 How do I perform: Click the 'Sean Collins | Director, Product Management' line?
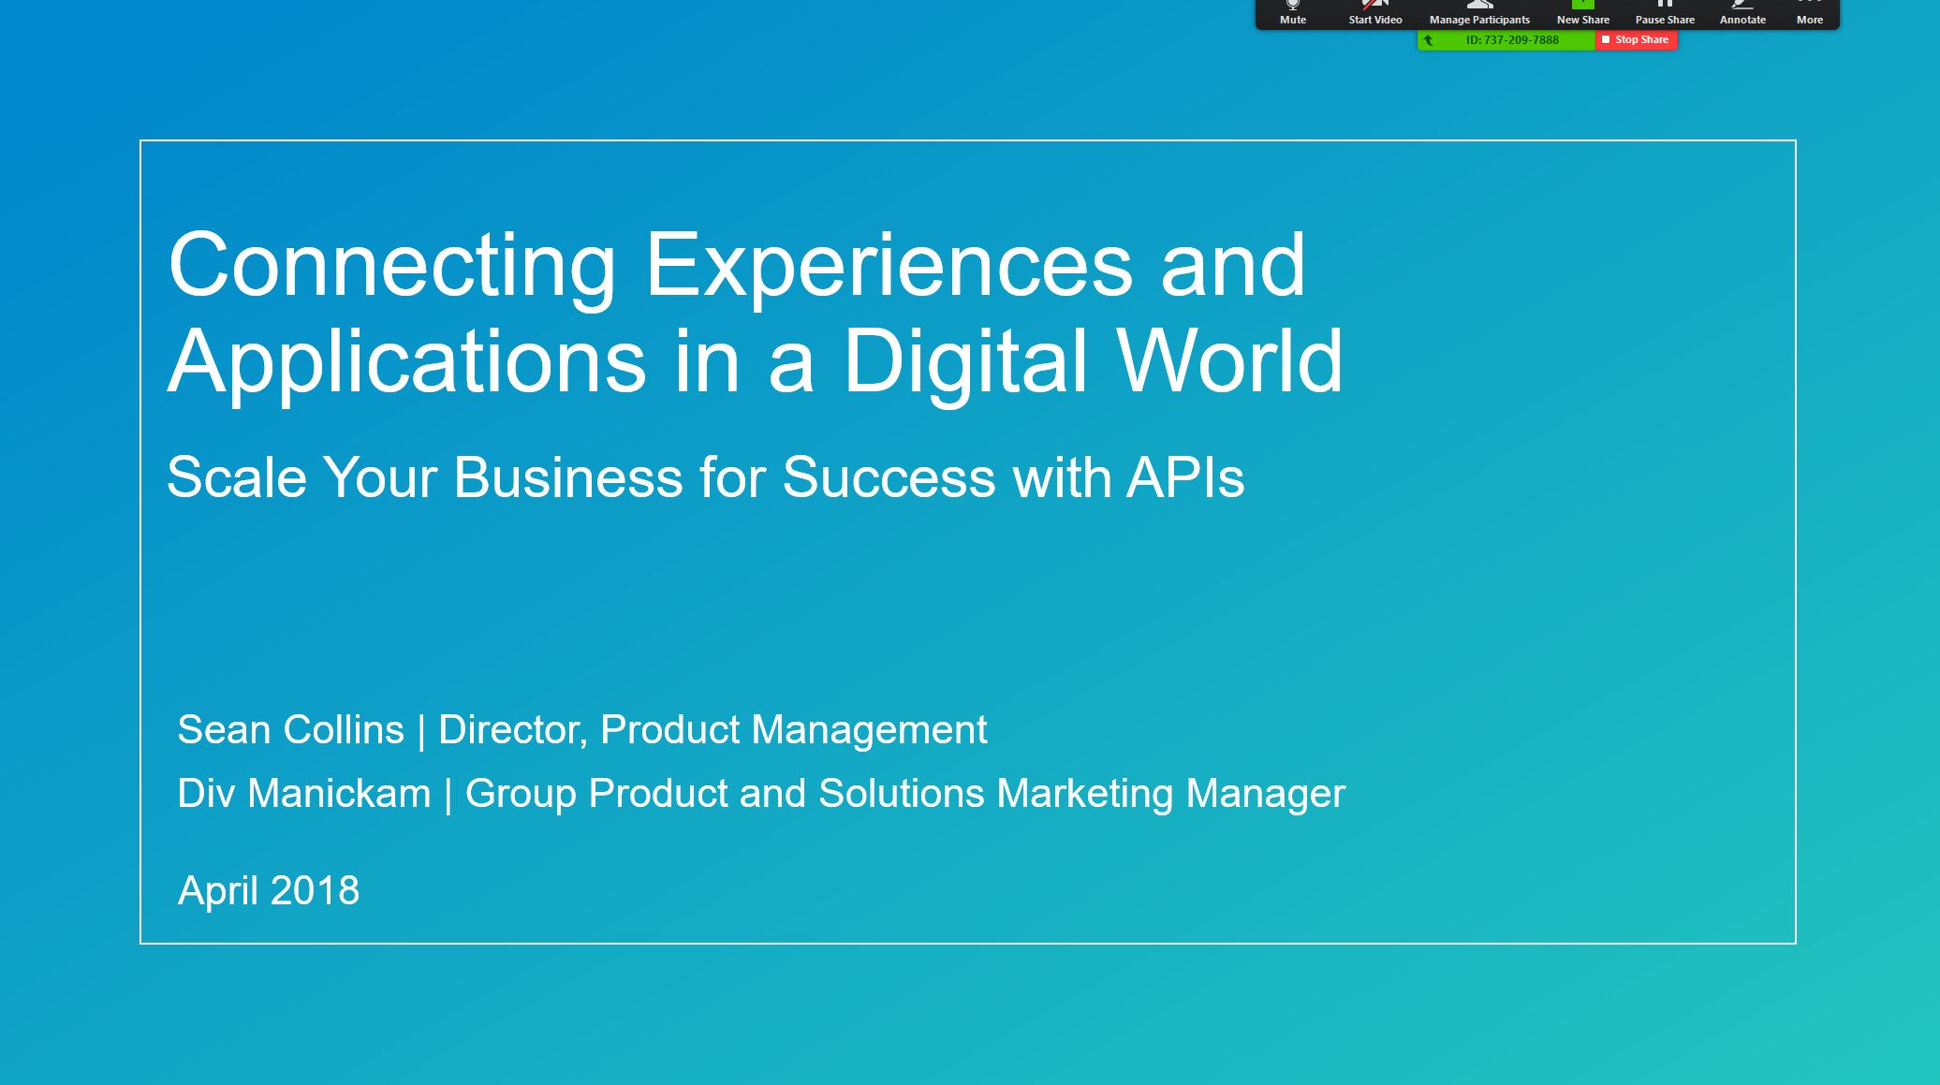[582, 730]
